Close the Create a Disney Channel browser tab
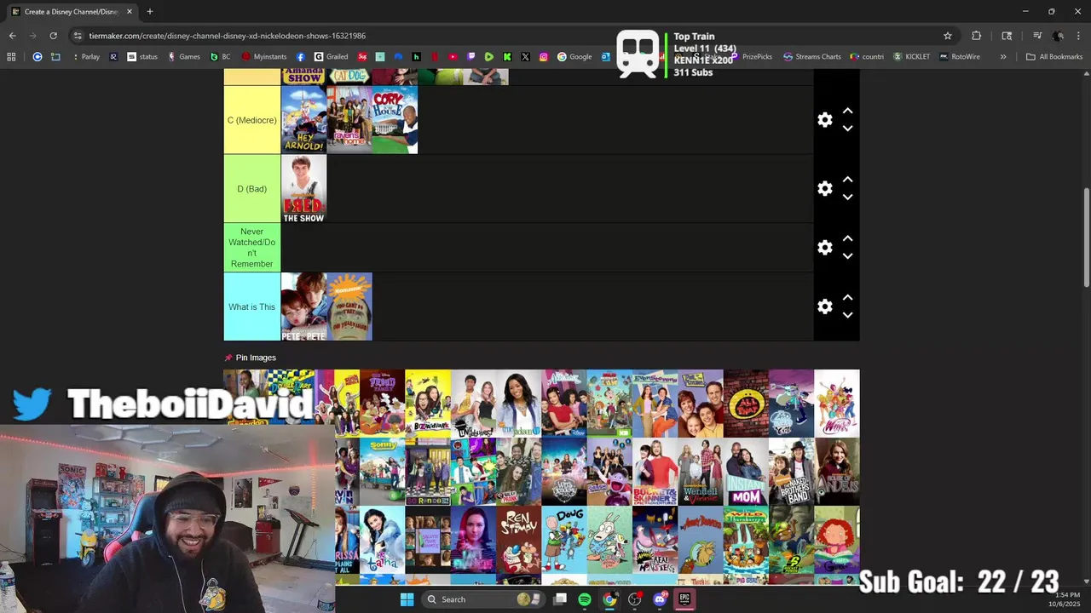The height and width of the screenshot is (613, 1091). [130, 12]
